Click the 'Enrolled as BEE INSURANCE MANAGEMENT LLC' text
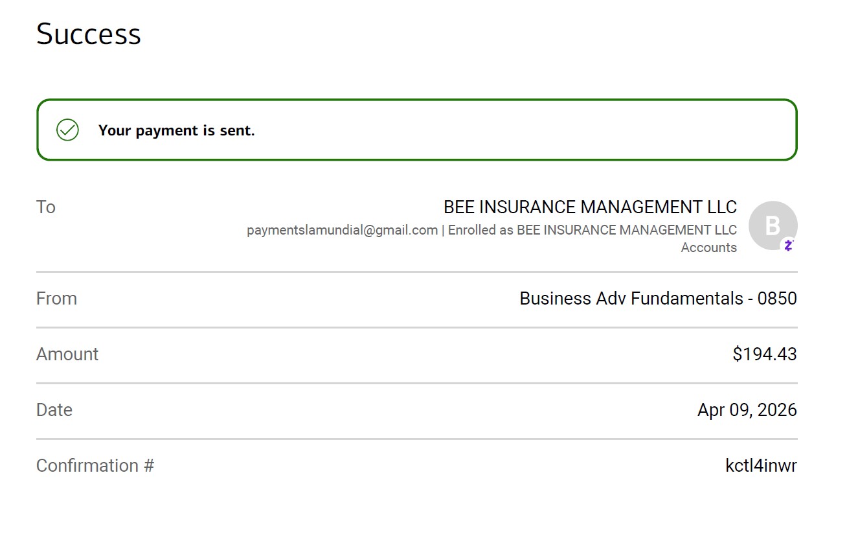This screenshot has height=543, width=847. [x=592, y=230]
